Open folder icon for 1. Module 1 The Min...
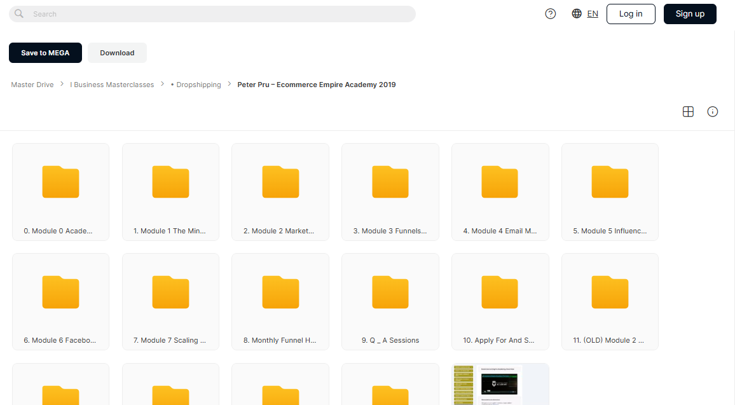735x405 pixels. tap(170, 182)
